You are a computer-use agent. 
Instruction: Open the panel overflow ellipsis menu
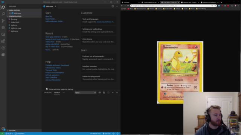64,93
